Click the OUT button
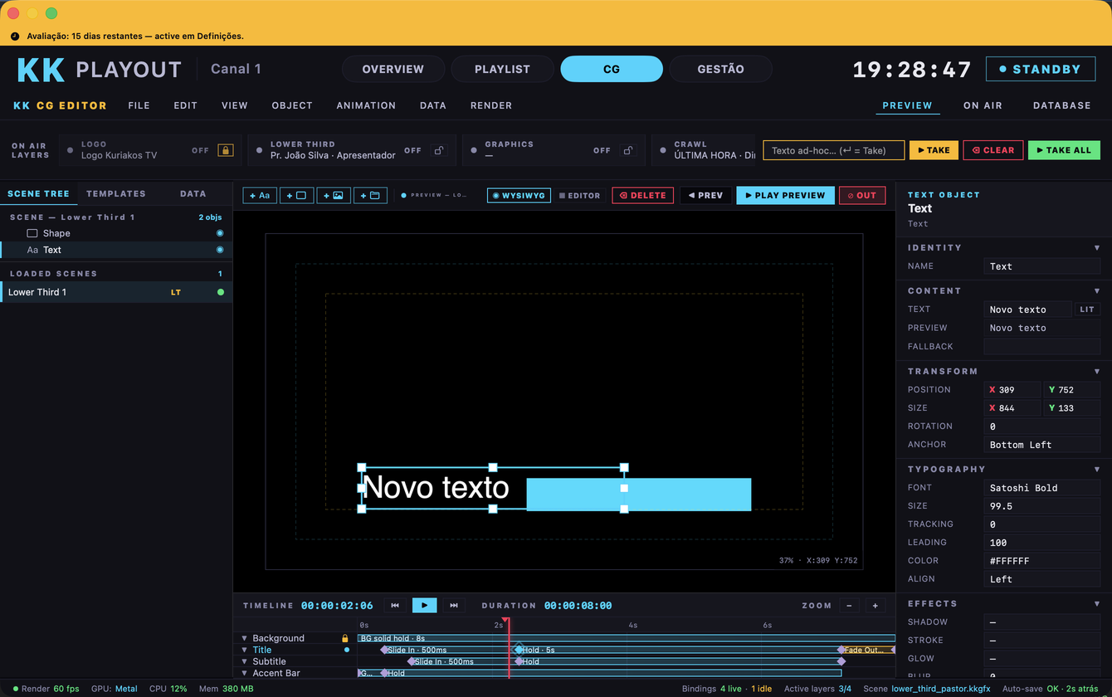 (862, 195)
